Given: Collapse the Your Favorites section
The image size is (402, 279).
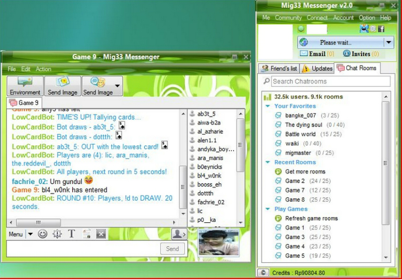Looking at the screenshot, I should click(x=268, y=106).
